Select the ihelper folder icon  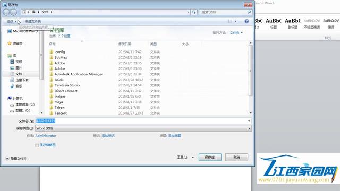52,97
